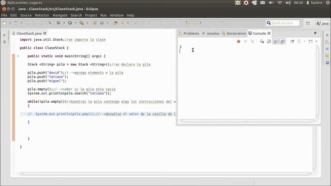Select the Console tab
The height and width of the screenshot is (186, 331).
point(259,33)
